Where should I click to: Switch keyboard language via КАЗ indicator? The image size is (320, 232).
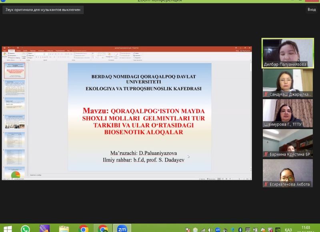point(288,230)
